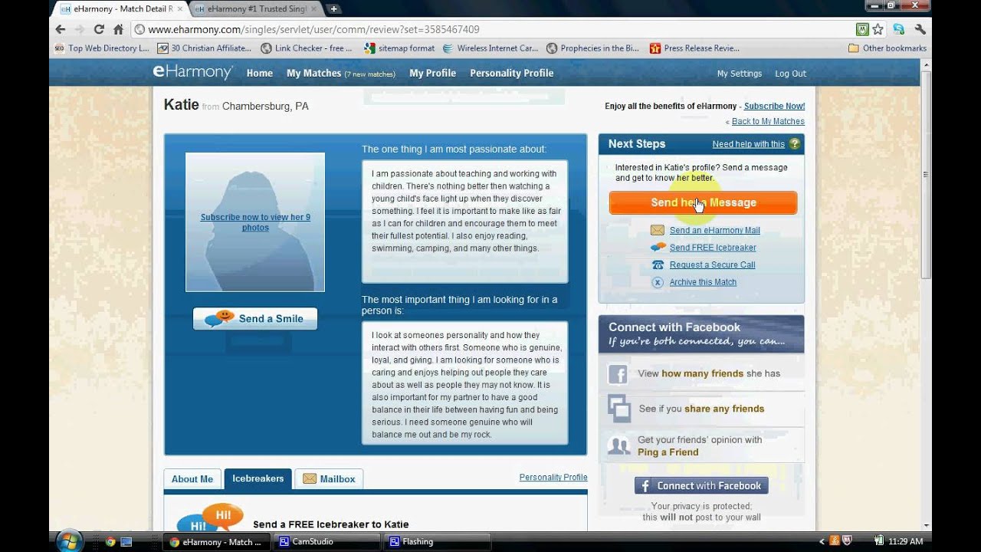Open the Press Release Revie bookmark
The height and width of the screenshot is (552, 981).
(x=694, y=48)
